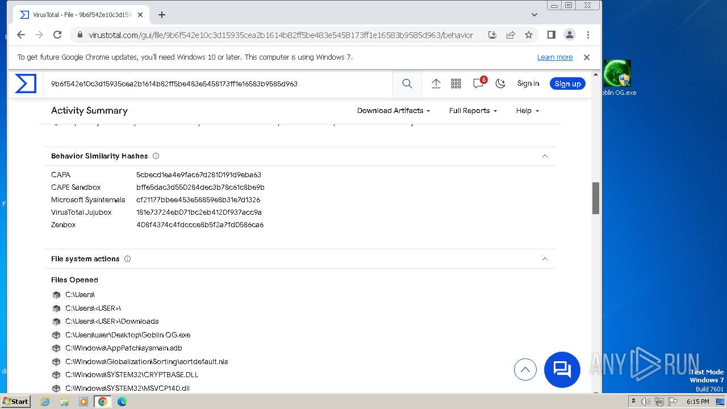This screenshot has width=727, height=409.
Task: Click the upload file icon
Action: tap(436, 84)
